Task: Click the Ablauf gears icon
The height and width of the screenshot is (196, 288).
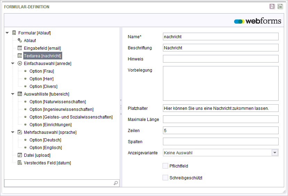Action: (x=20, y=40)
